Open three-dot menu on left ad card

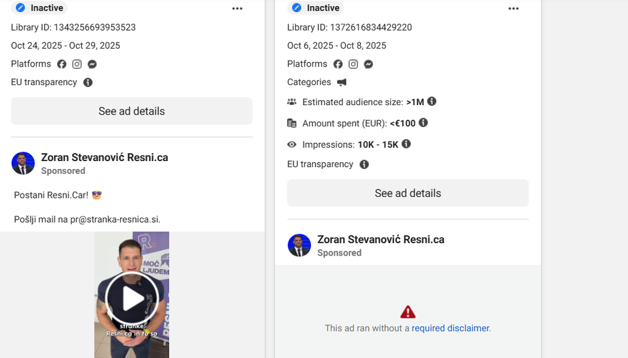(x=238, y=9)
